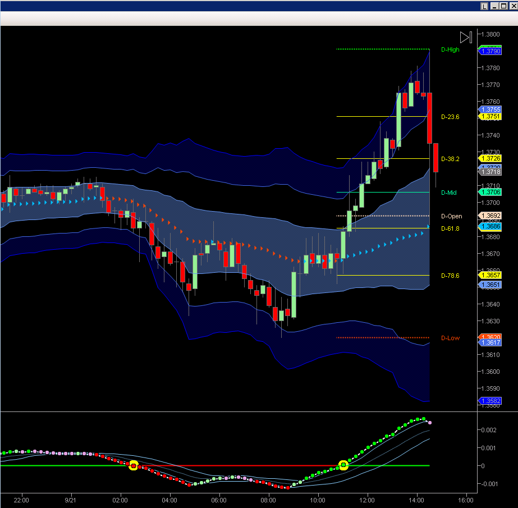Click the yellow 1.3657 price marker

(x=491, y=275)
